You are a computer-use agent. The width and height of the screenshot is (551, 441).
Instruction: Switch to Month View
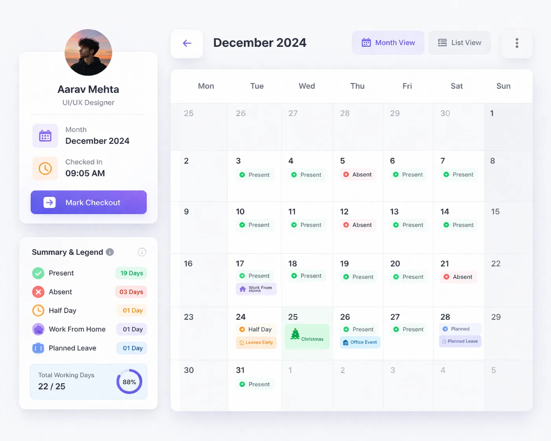point(388,42)
